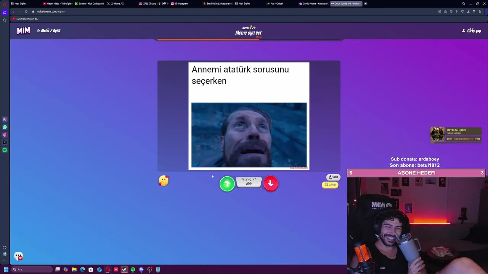Open downloads icon in browser toolbar
This screenshot has height=274, width=488.
coord(468,11)
